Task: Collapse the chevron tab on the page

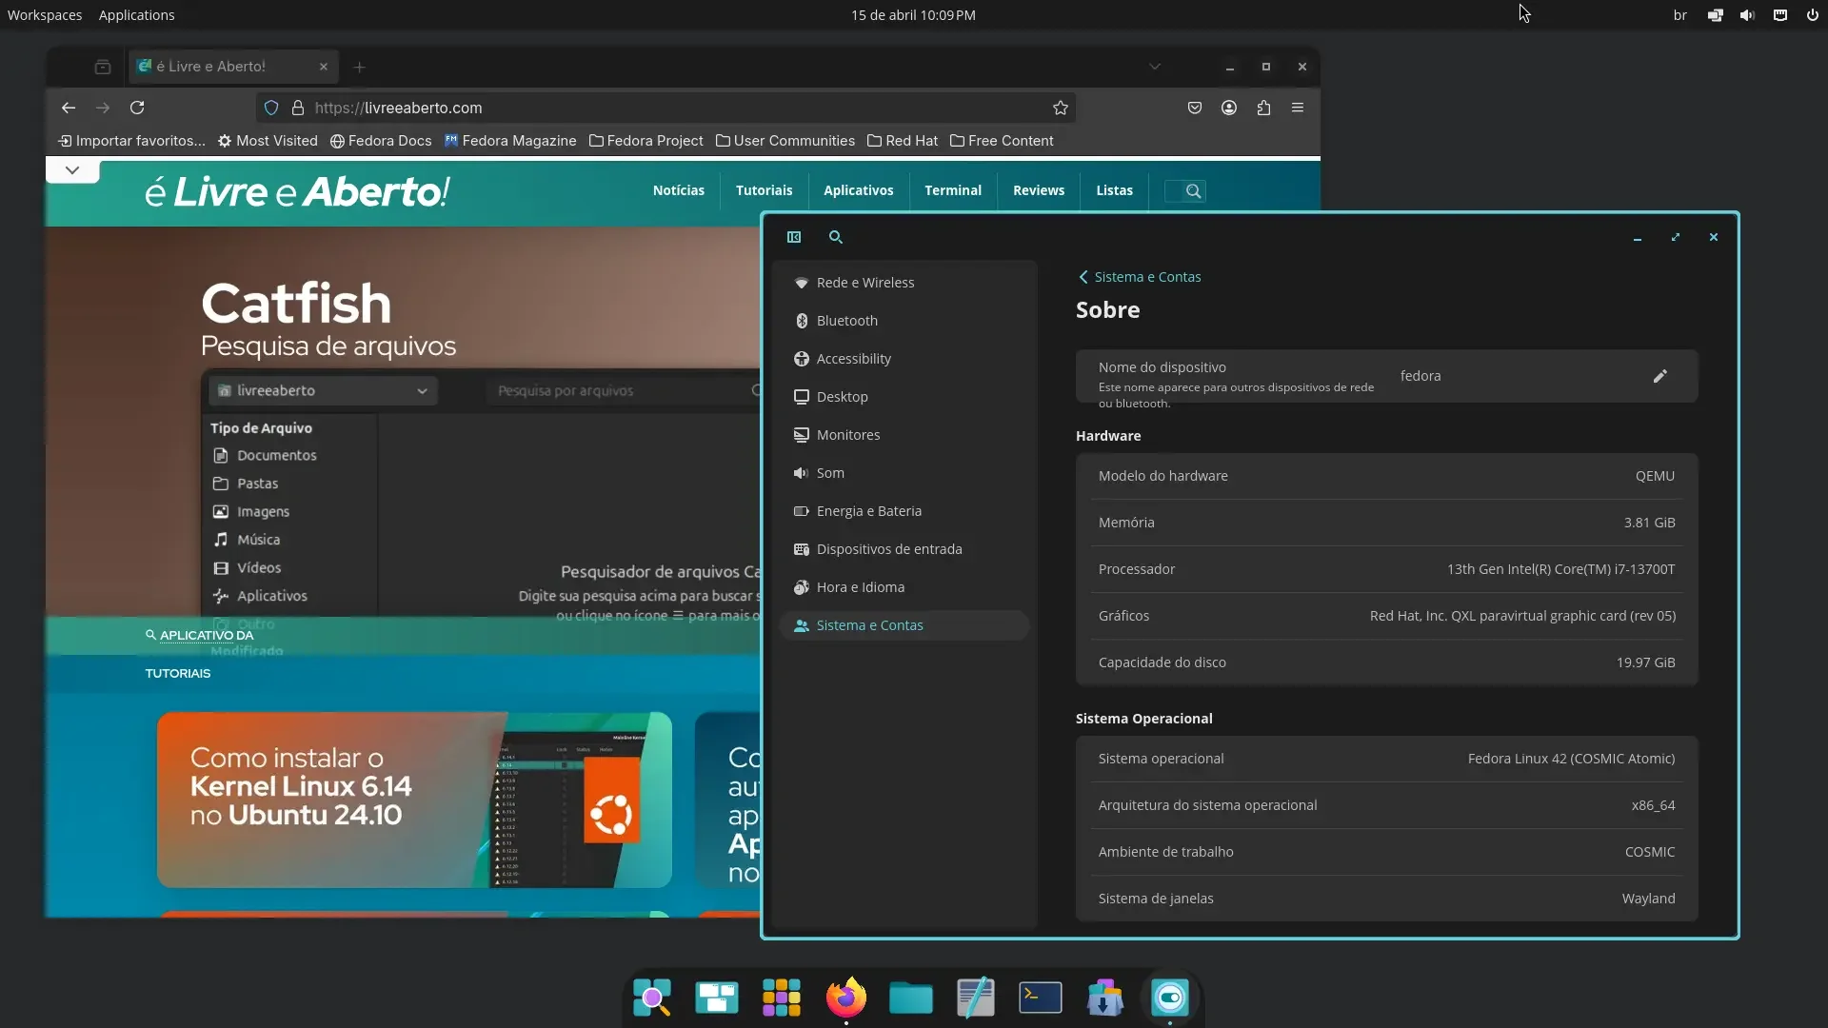Action: (x=72, y=170)
